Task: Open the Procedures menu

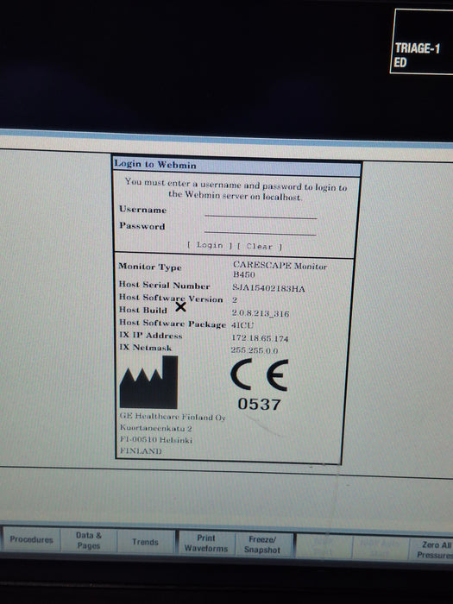Action: [x=31, y=539]
